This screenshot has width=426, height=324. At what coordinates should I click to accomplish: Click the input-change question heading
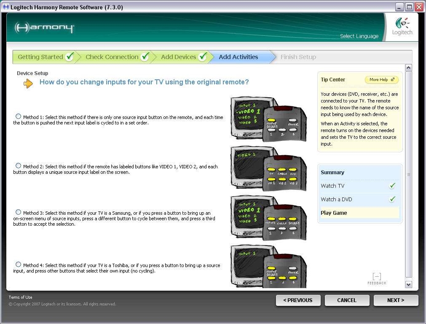coord(144,82)
